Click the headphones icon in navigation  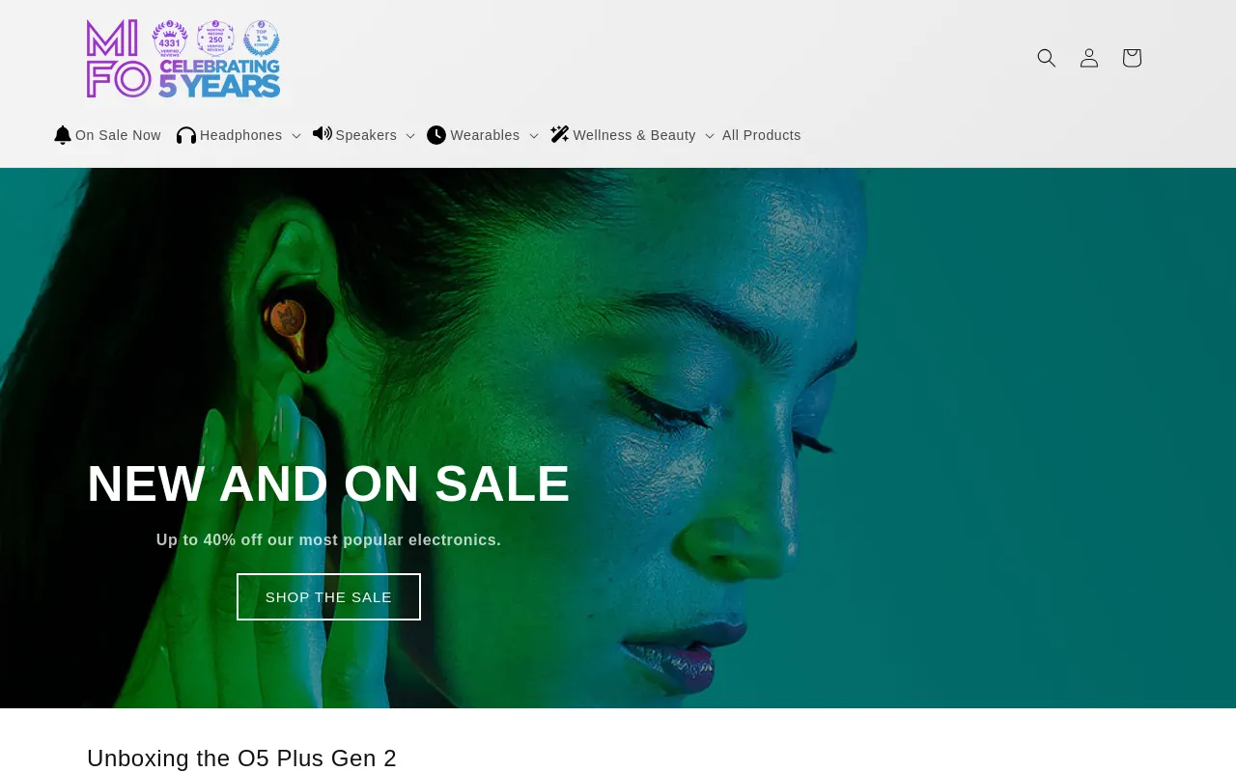[186, 135]
